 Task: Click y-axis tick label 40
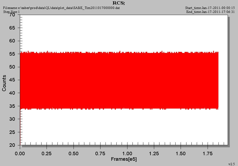[x=12, y=93]
